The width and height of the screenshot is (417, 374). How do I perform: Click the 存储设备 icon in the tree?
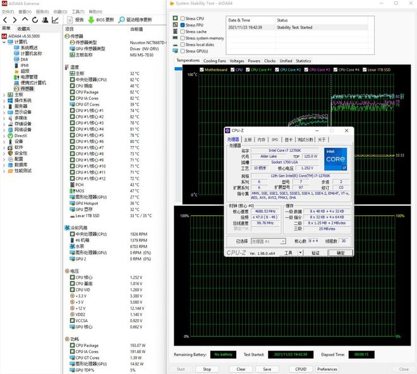coord(10,124)
